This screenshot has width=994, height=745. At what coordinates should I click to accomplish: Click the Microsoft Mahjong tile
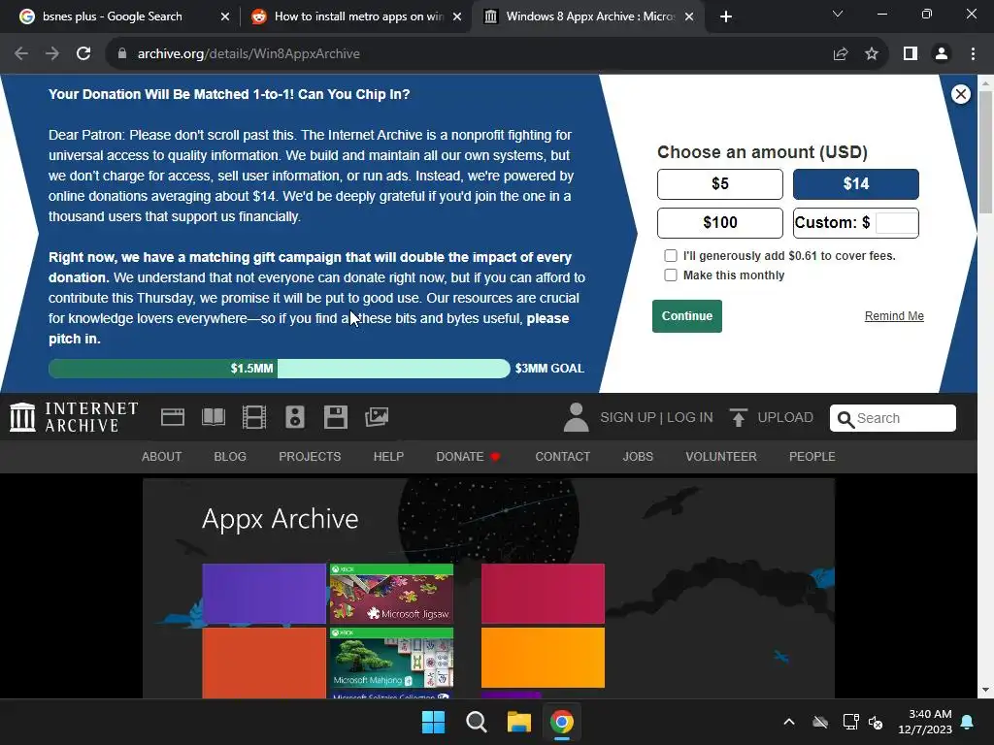tap(392, 658)
